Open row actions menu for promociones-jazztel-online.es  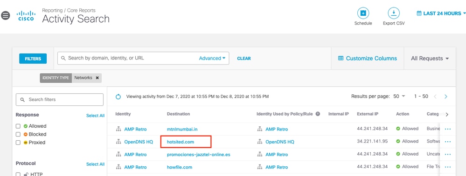(447, 155)
